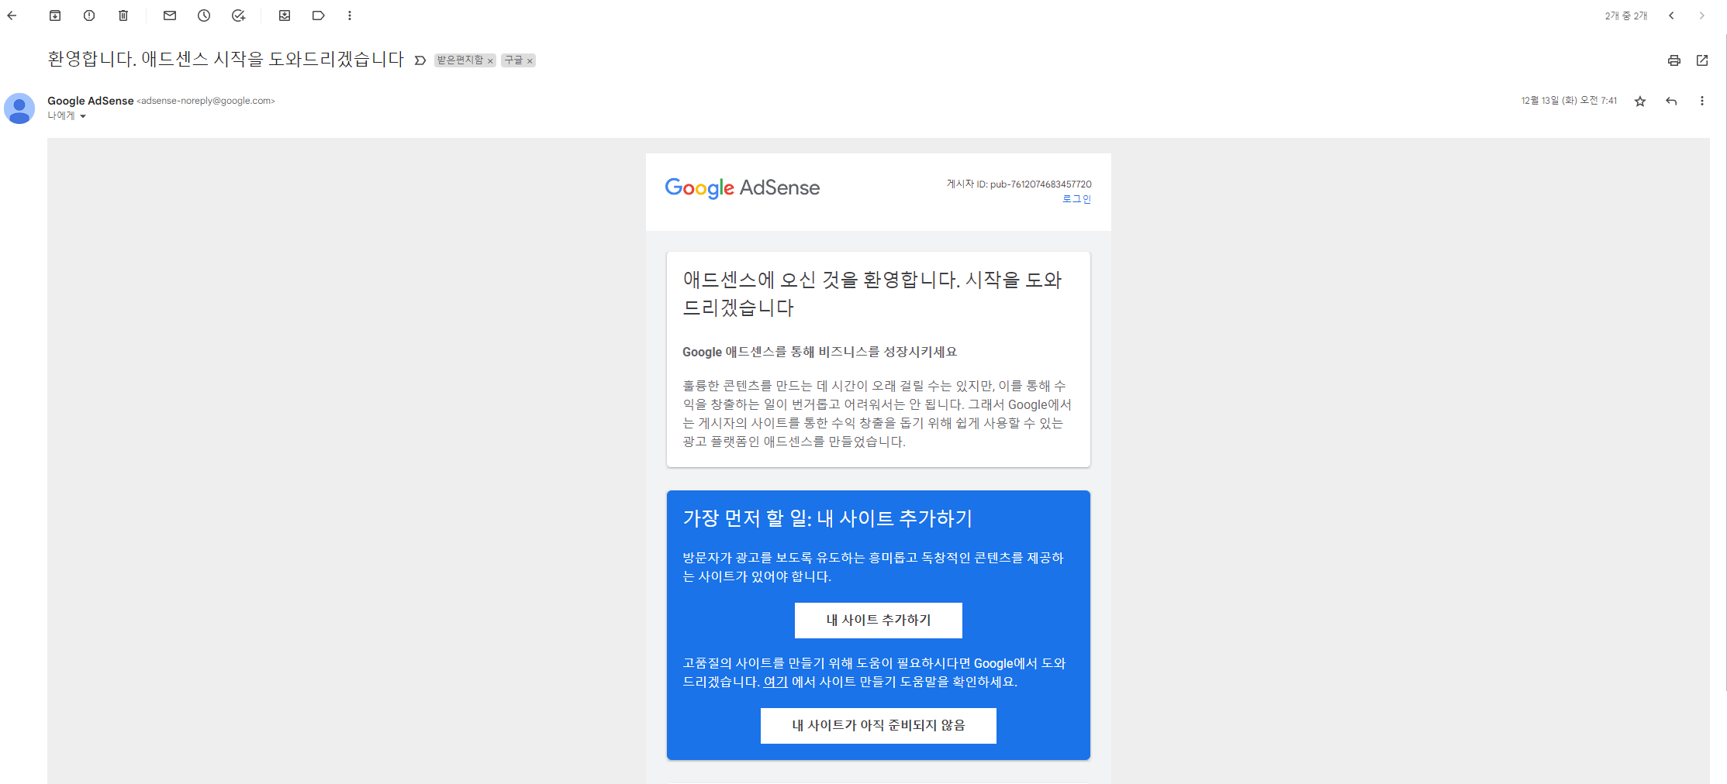
Task: Click the 로그인 link in the email
Action: (x=1076, y=199)
